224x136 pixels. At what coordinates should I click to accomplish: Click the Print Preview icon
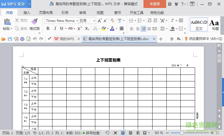click(x=28, y=39)
